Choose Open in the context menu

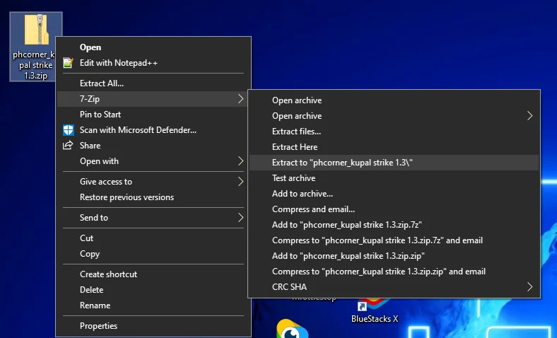153,47
